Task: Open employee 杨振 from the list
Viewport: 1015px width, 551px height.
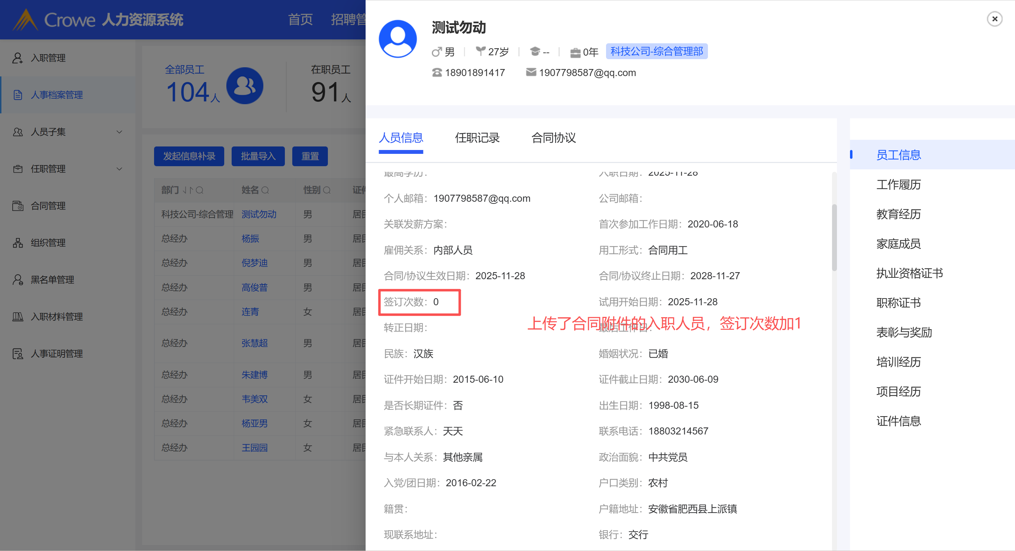Action: click(x=250, y=238)
